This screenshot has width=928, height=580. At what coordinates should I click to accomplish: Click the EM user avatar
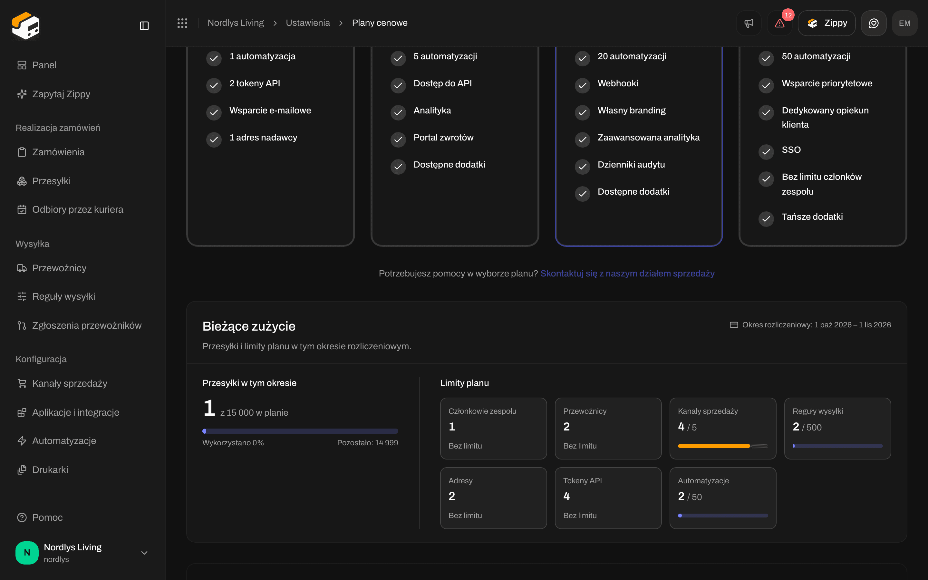coord(904,23)
